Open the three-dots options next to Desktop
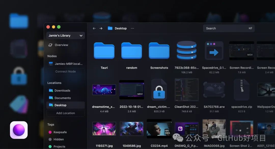This screenshot has height=149, width=275. (x=132, y=28)
